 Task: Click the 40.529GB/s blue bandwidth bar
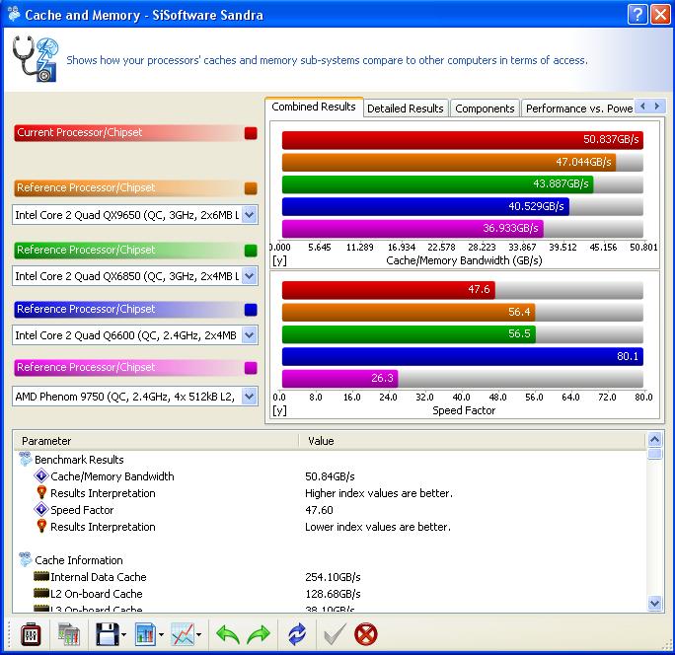point(425,206)
